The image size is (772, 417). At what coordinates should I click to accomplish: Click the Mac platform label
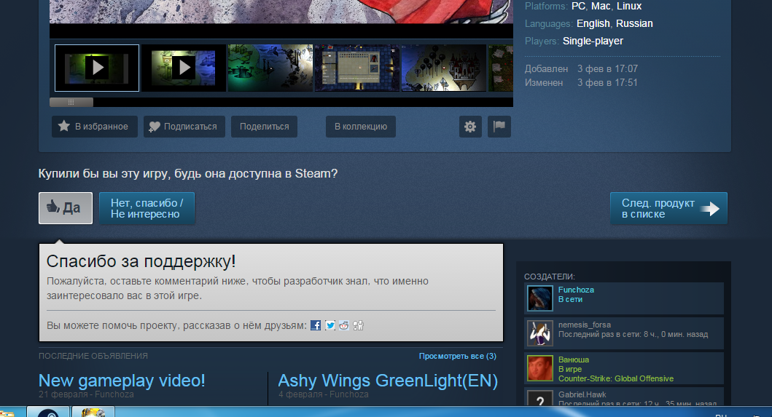pos(601,6)
